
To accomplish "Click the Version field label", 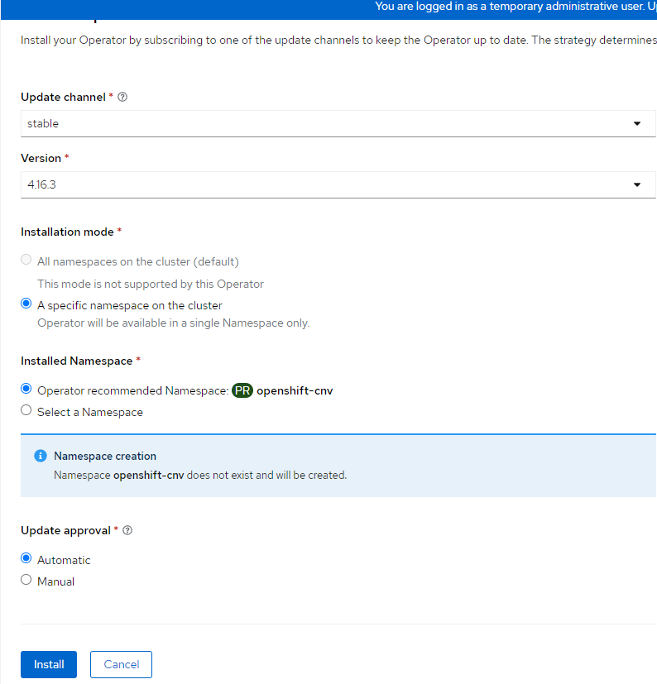I will (x=41, y=158).
